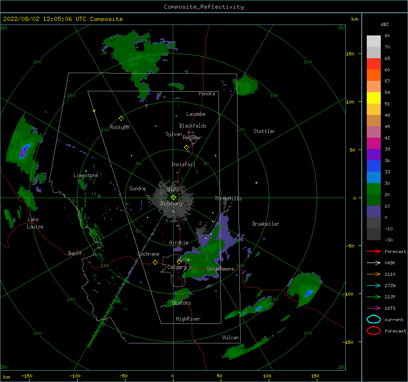The height and width of the screenshot is (382, 408).
Task: Click the 20 dBZ green swatch
Action: [x=374, y=189]
